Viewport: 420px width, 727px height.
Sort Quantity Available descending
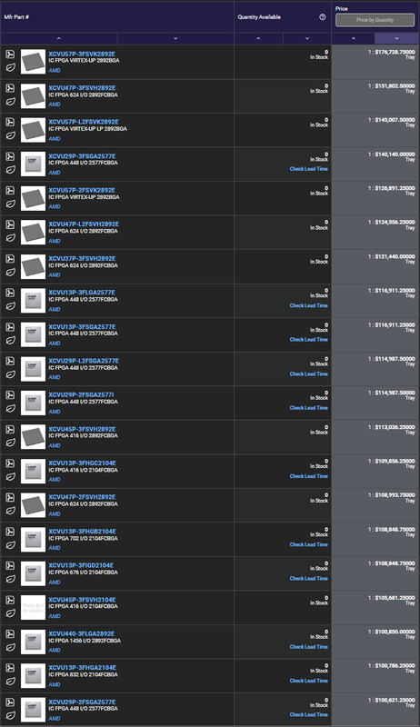(x=307, y=38)
